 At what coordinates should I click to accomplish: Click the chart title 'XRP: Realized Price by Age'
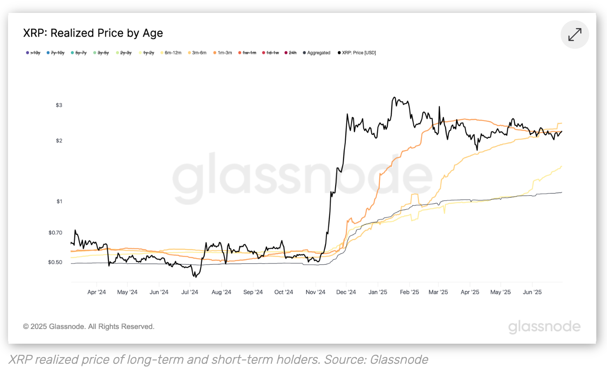click(93, 33)
